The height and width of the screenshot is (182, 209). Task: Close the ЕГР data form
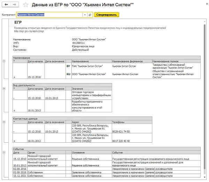(x=207, y=4)
